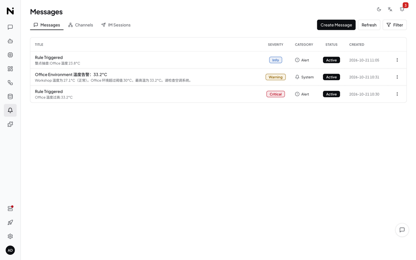
Task: Open the options menu for the 11:05 message
Action: [397, 60]
